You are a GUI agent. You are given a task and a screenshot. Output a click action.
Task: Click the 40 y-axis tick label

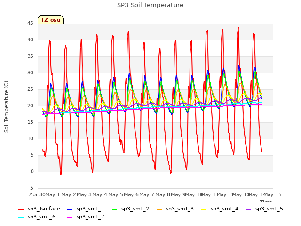coord(30,40)
